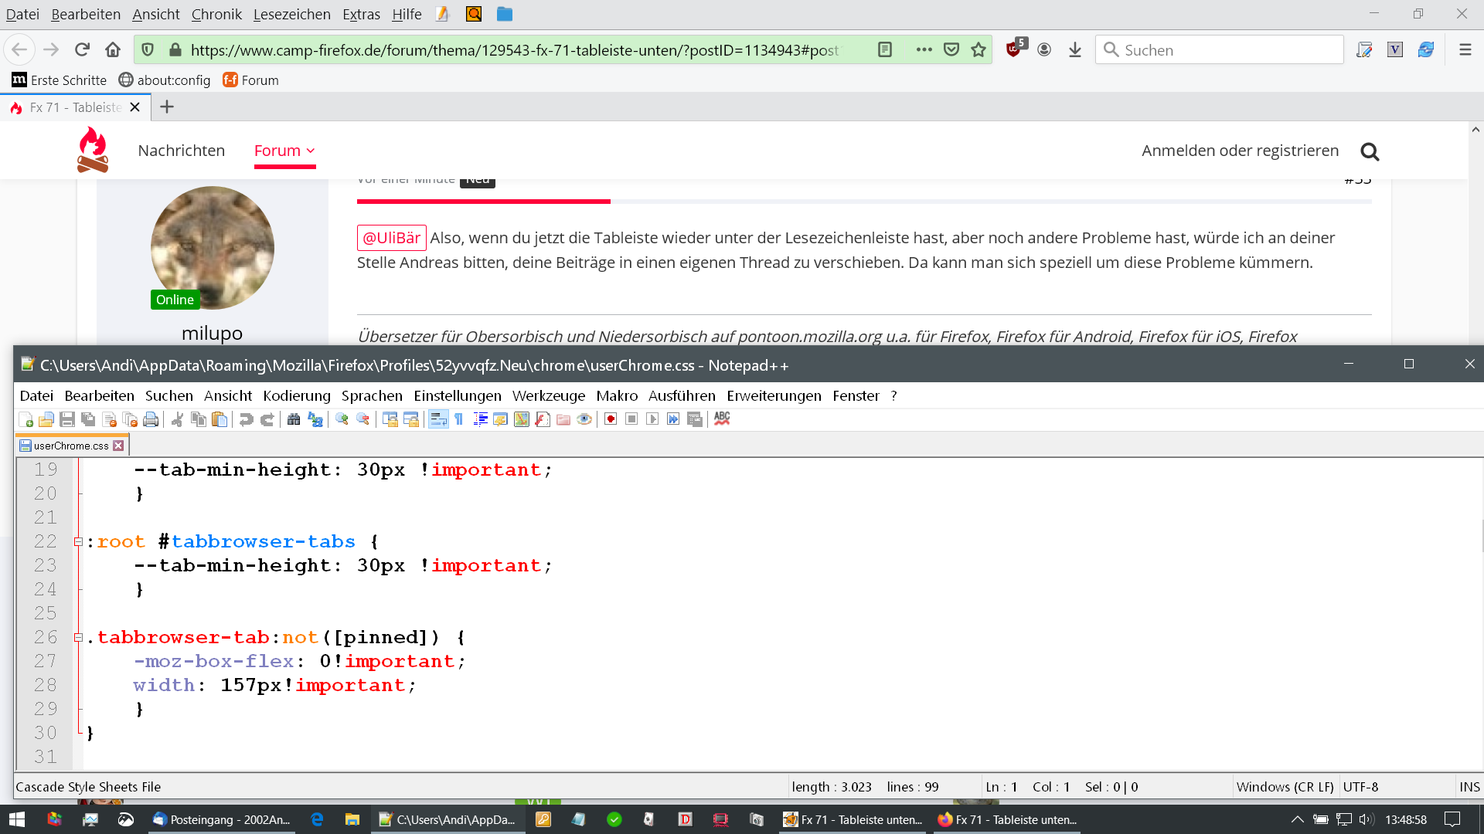Toggle word wrap in Notepad++ toolbar

(438, 419)
